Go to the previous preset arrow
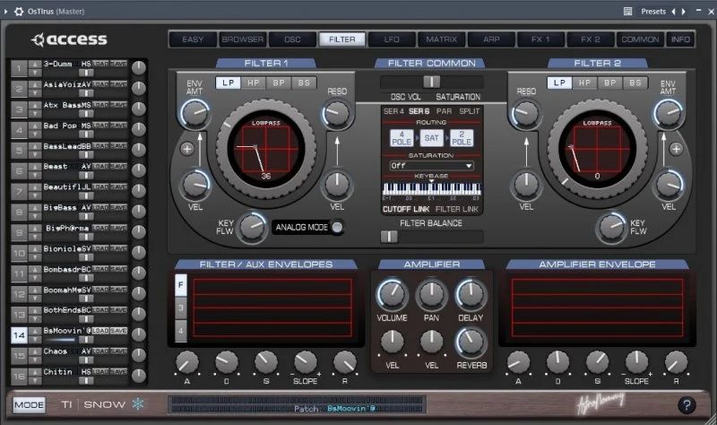 [673, 12]
